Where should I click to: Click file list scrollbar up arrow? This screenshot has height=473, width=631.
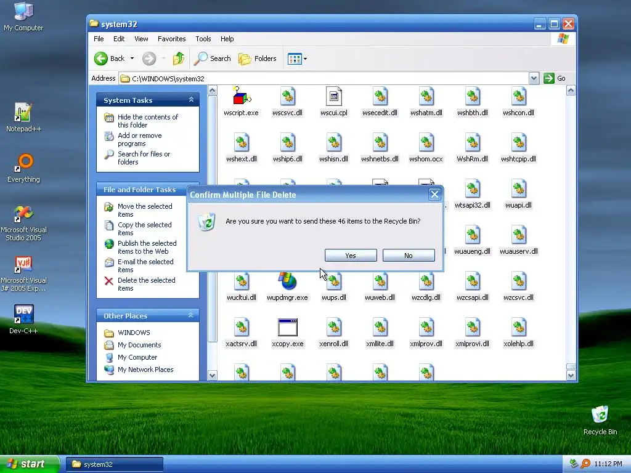(571, 91)
